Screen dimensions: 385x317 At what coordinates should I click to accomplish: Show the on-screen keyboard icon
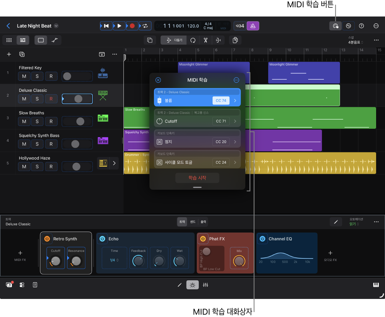(376, 285)
